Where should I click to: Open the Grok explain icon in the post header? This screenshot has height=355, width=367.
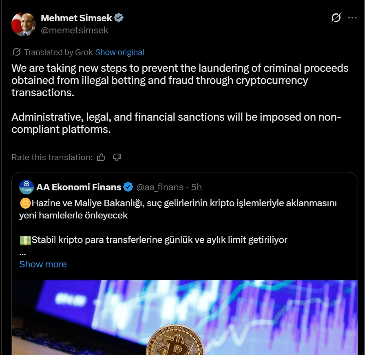tap(336, 18)
